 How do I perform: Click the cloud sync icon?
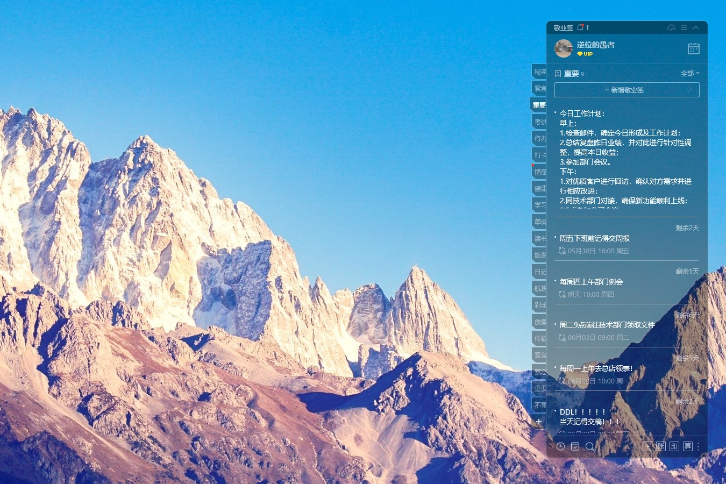click(671, 27)
